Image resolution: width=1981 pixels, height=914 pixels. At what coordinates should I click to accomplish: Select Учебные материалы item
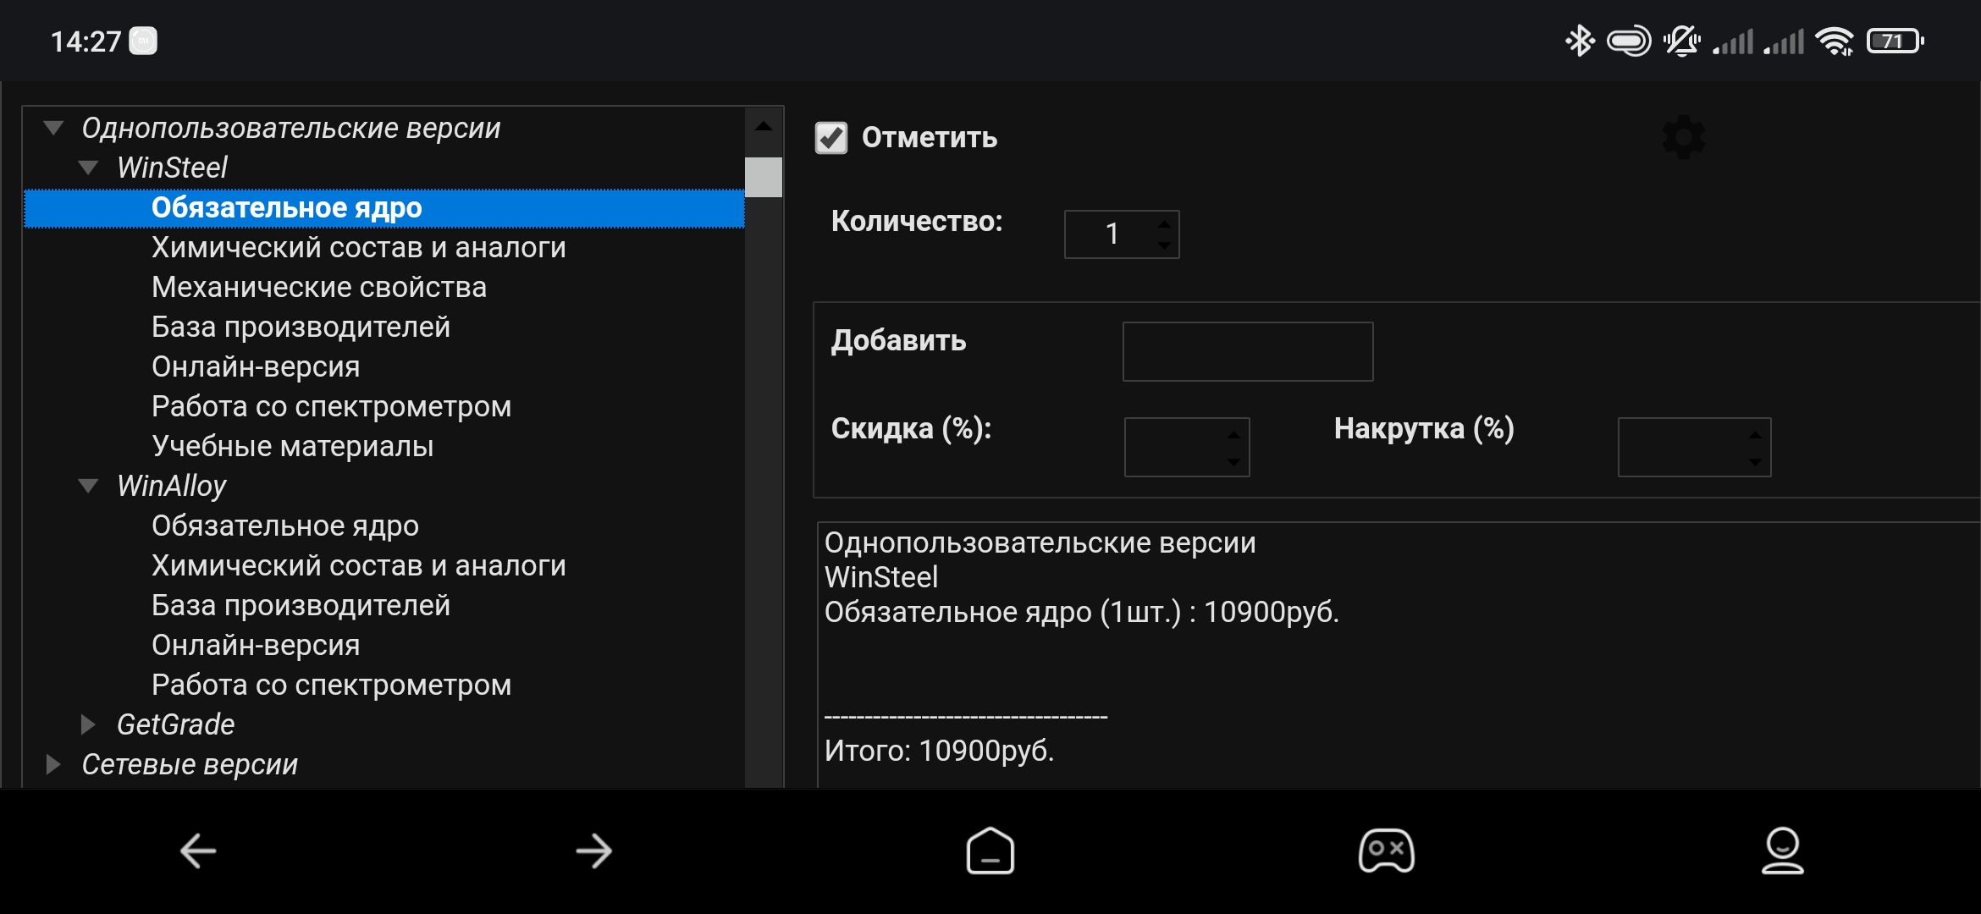(292, 446)
